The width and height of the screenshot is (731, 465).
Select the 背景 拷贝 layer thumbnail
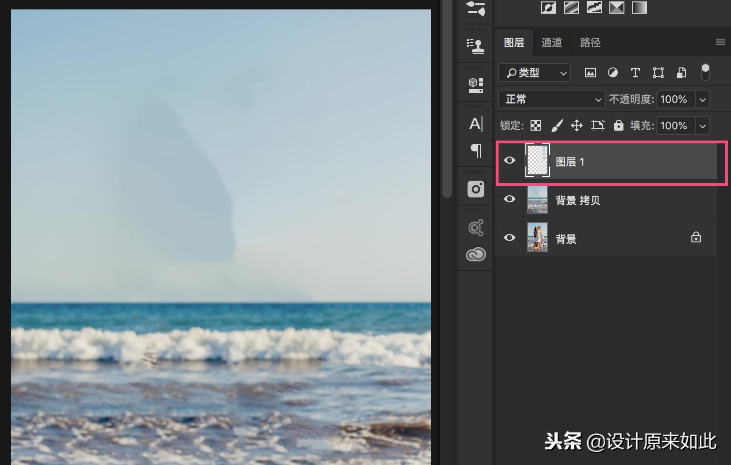[538, 199]
